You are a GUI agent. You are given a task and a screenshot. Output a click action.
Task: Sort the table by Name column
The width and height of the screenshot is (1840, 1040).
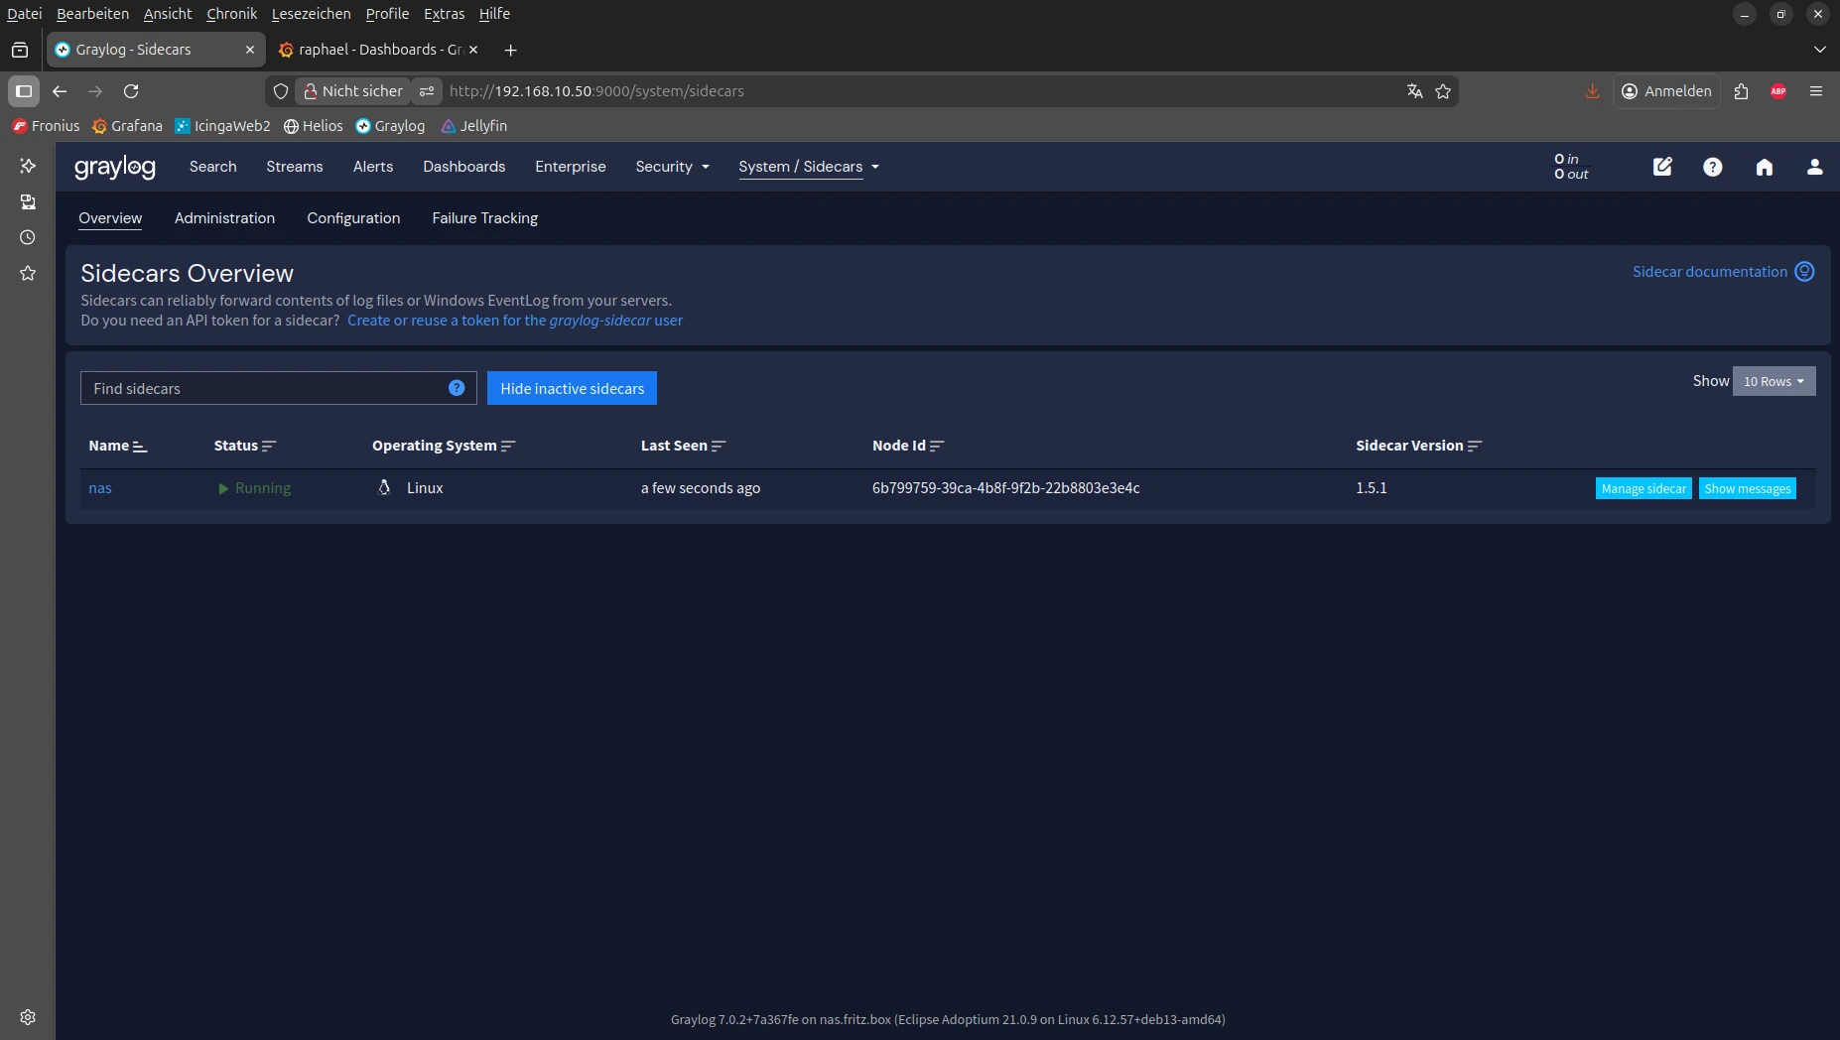[140, 447]
